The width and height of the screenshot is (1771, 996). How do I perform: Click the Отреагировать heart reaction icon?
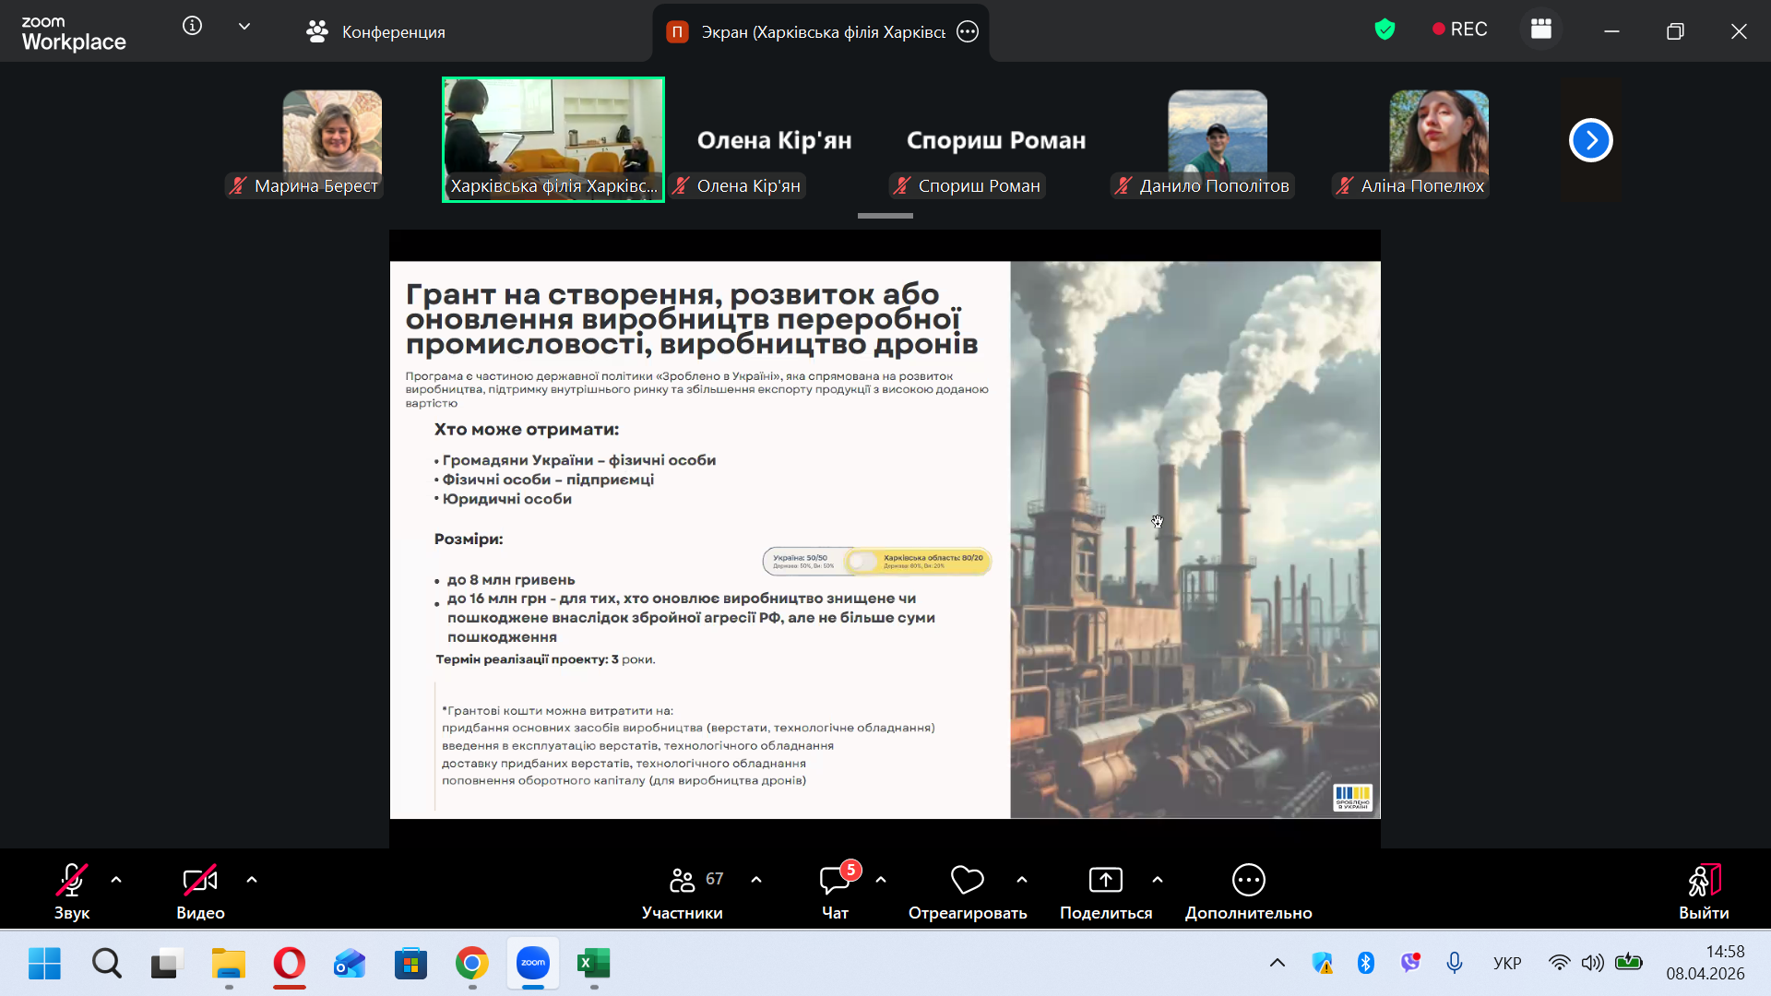(967, 881)
